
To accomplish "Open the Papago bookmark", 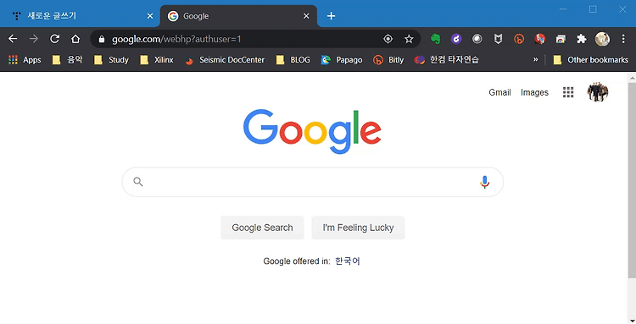I will (342, 60).
